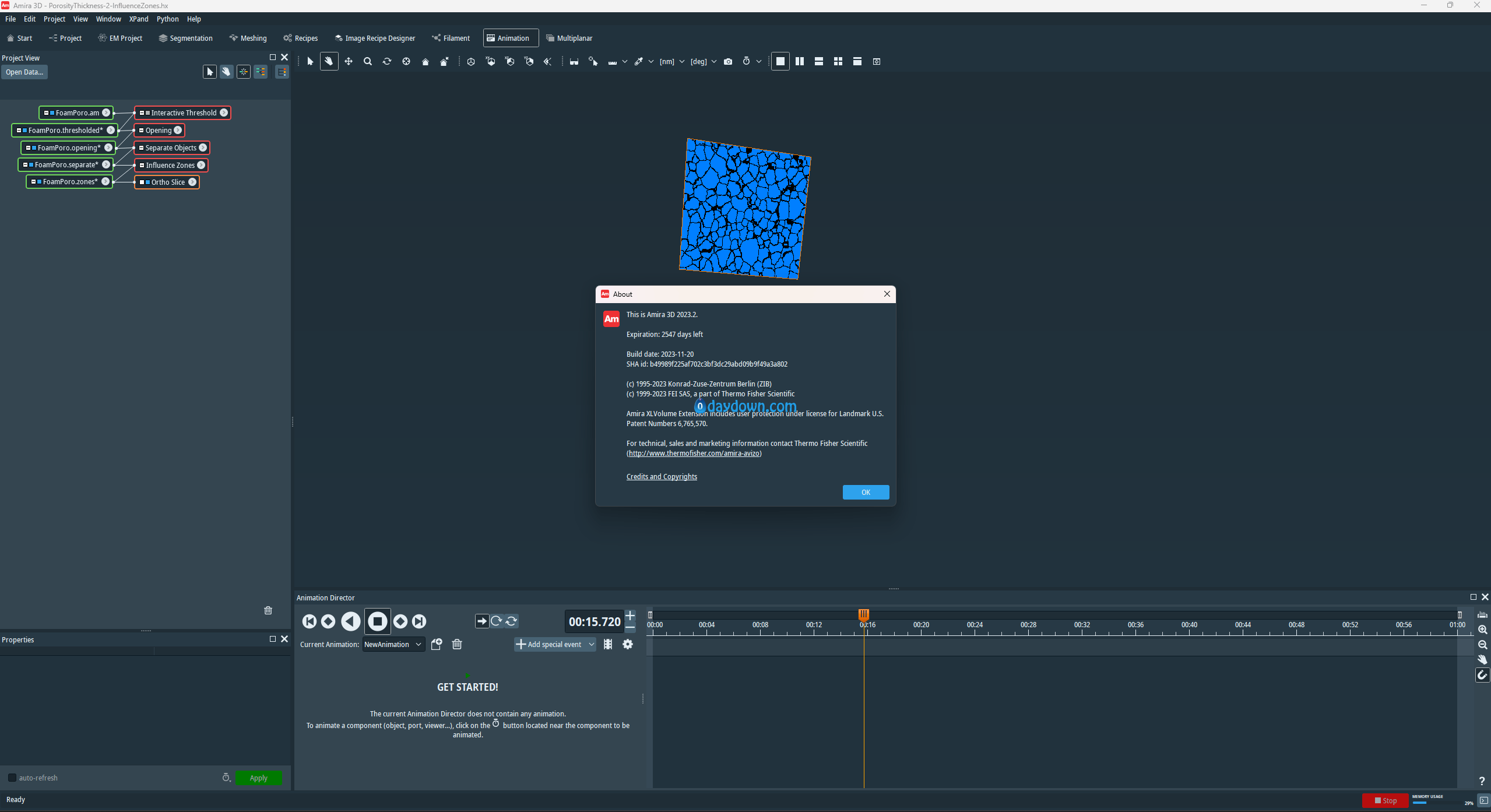Create a new animation icon
Screen dimensions: 1491x812
pos(437,644)
